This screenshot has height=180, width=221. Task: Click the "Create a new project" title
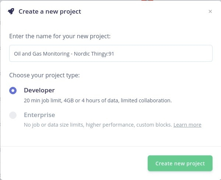(x=50, y=11)
